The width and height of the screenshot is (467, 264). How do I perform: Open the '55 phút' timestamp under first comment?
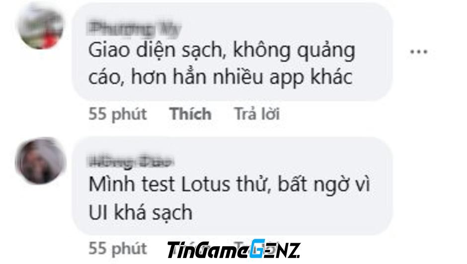point(118,115)
